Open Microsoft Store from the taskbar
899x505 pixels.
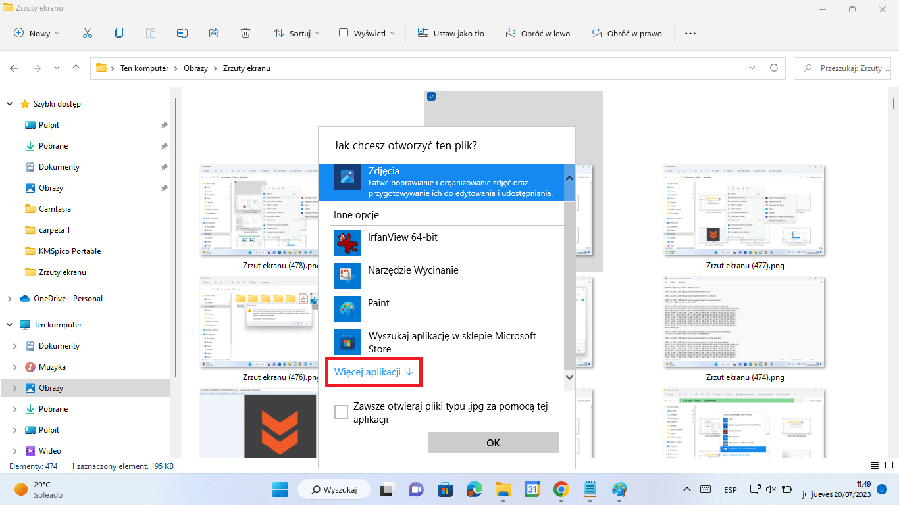[x=445, y=489]
